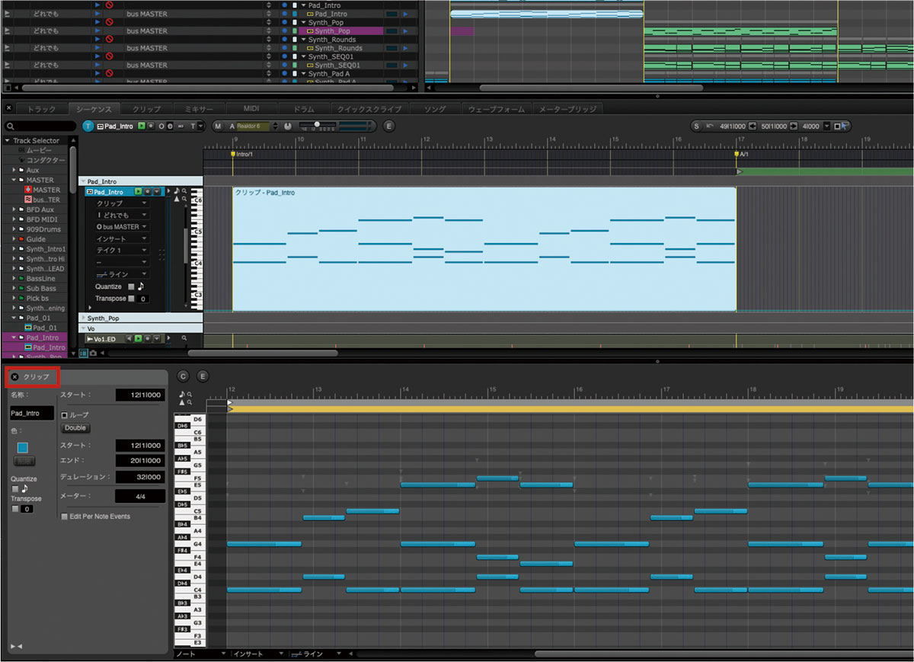Click the S snap button in the toolbar
The image size is (914, 662).
(x=696, y=126)
